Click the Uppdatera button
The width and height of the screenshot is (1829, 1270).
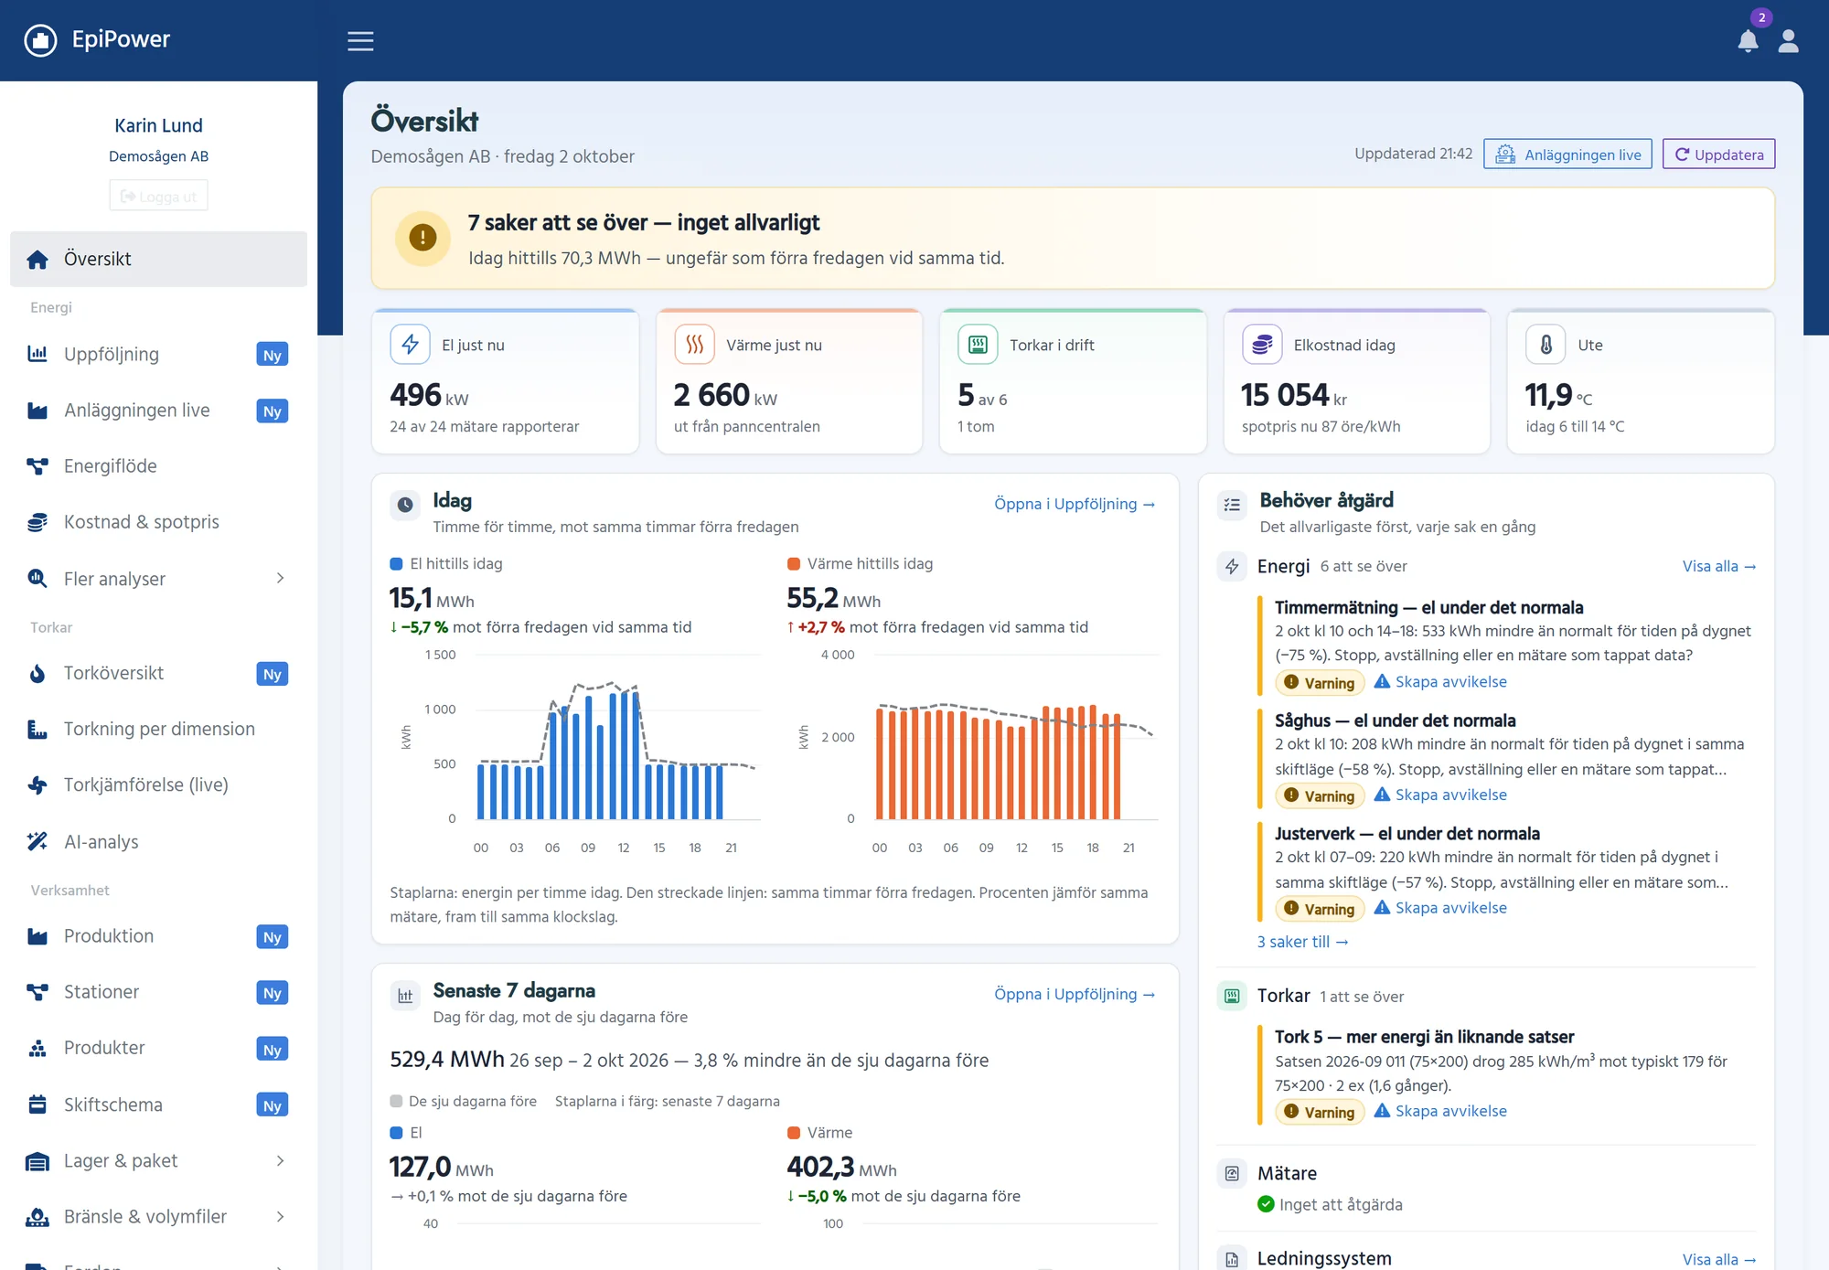[1718, 155]
